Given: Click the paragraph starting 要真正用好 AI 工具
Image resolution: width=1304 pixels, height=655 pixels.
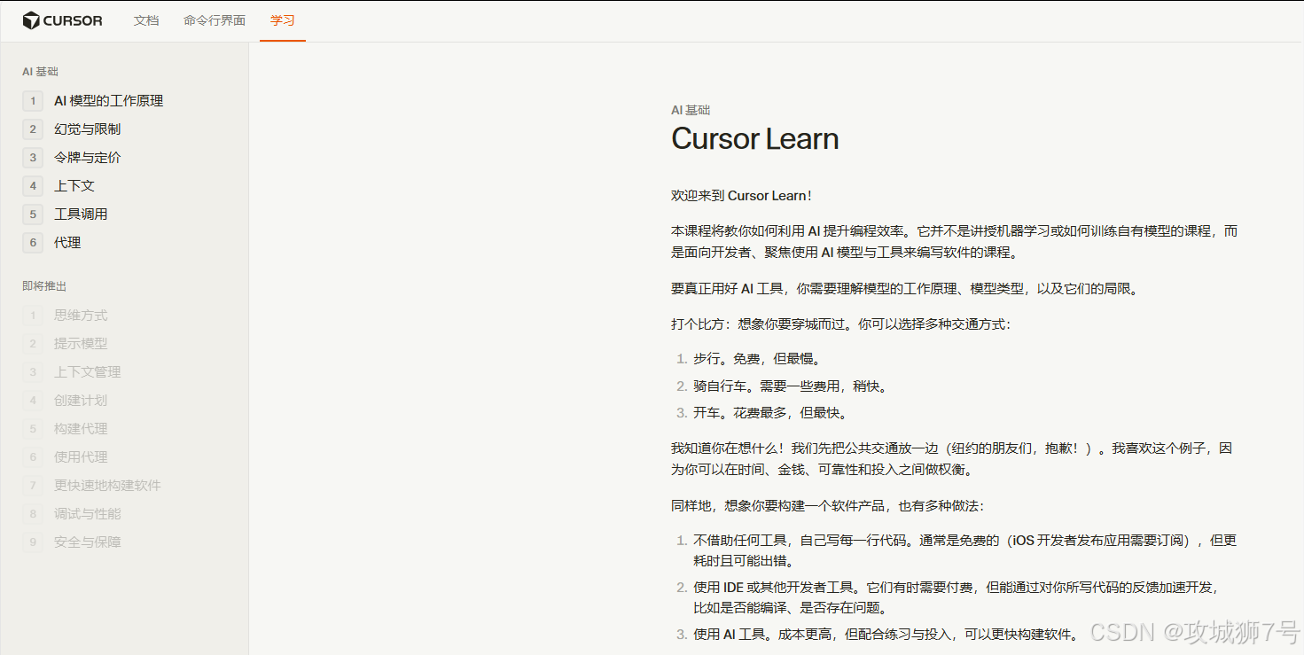Looking at the screenshot, I should coord(904,289).
